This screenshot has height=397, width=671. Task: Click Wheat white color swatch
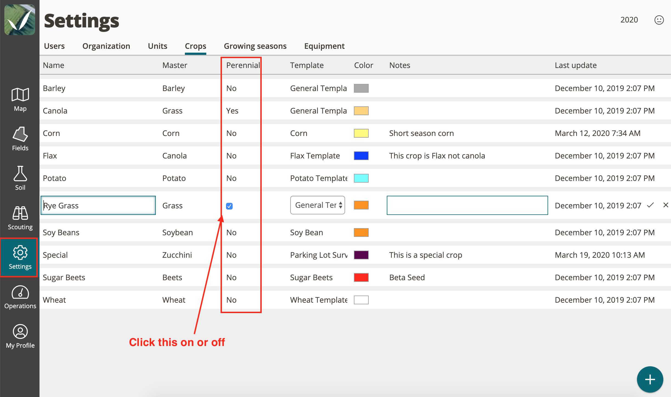[x=361, y=300]
